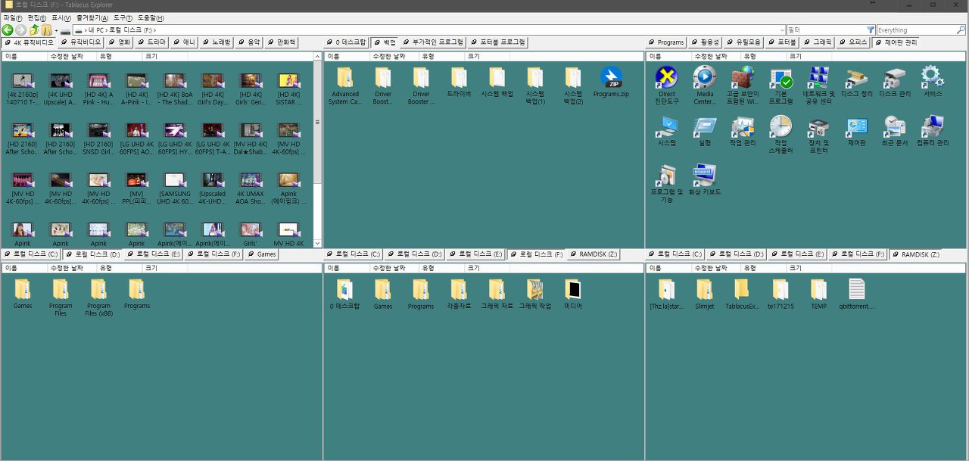This screenshot has width=969, height=461.
Task: Open the 도구(T) menu
Action: click(123, 17)
